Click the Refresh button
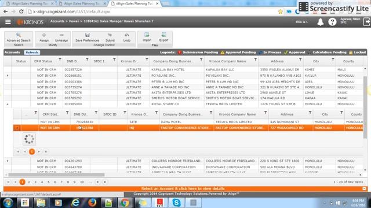The image size is (371, 208). [32, 53]
